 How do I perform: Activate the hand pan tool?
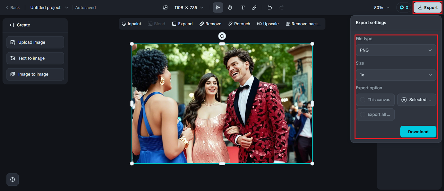tap(230, 8)
